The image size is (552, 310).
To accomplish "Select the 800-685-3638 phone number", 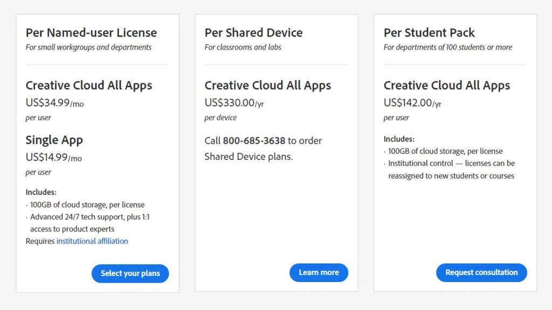I will [x=254, y=140].
